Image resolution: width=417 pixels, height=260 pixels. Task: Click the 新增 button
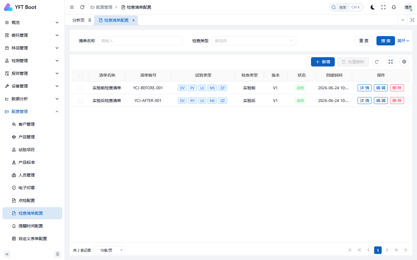pos(323,62)
